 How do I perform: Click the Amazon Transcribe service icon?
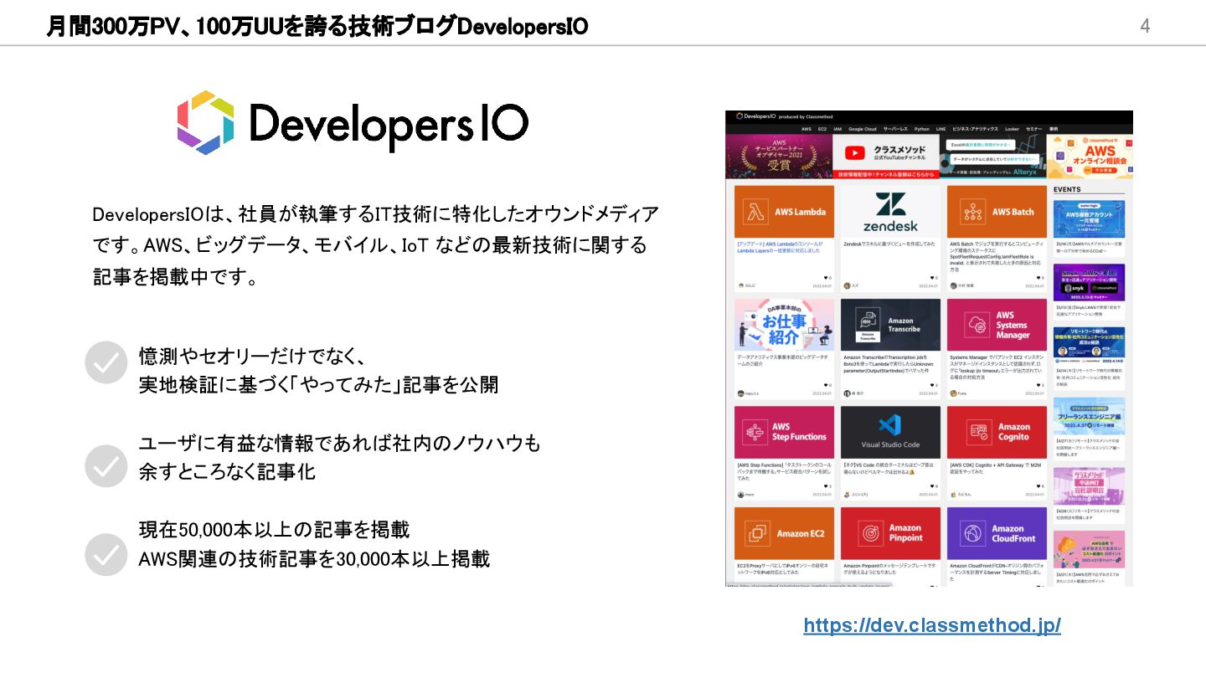(868, 324)
